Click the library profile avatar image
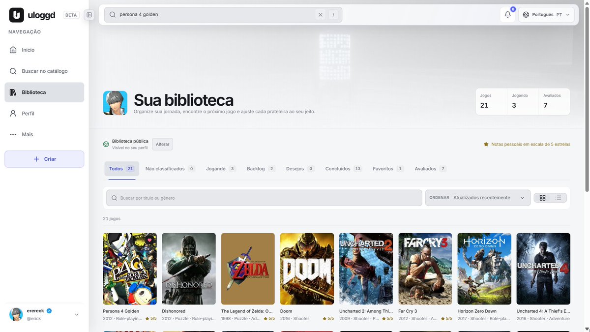Image resolution: width=590 pixels, height=332 pixels. point(115,103)
